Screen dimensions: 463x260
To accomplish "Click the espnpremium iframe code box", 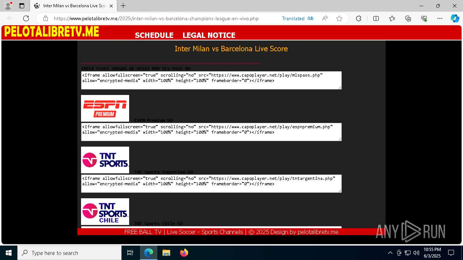I will click(211, 132).
